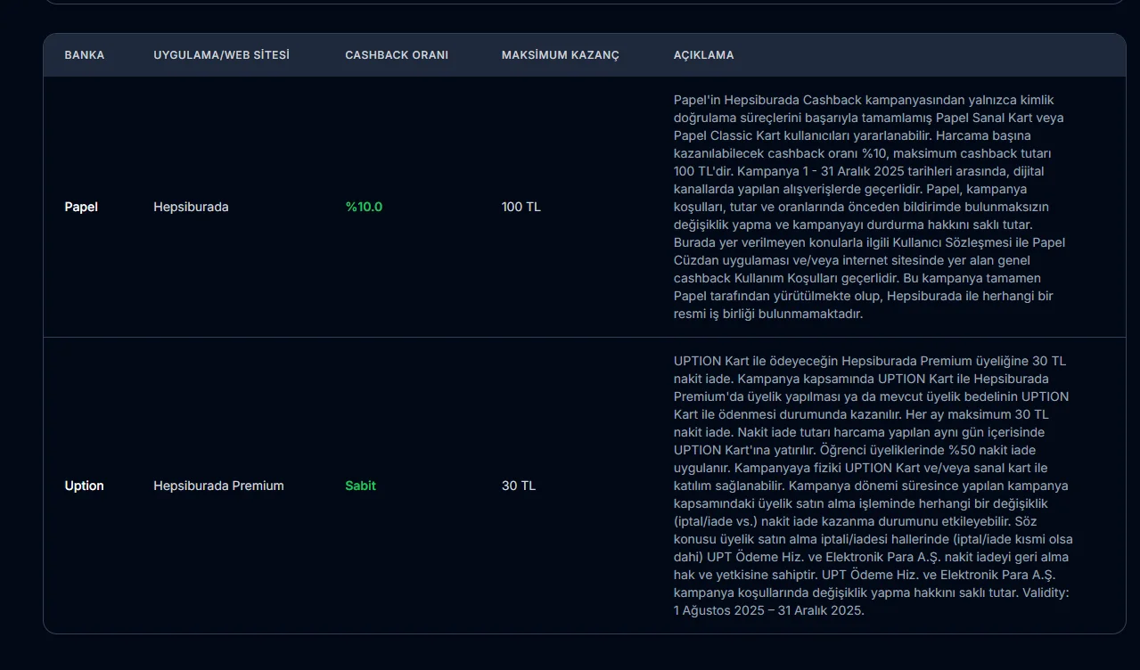Select the Papel bank cell

(x=81, y=207)
